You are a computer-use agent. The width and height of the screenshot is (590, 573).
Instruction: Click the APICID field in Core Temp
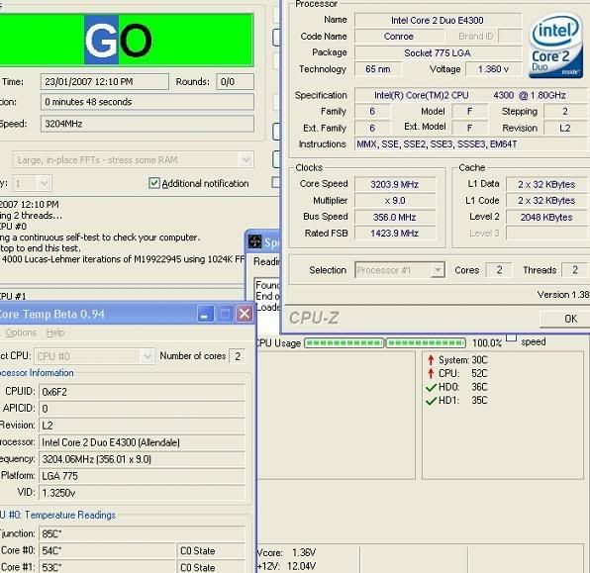[143, 409]
